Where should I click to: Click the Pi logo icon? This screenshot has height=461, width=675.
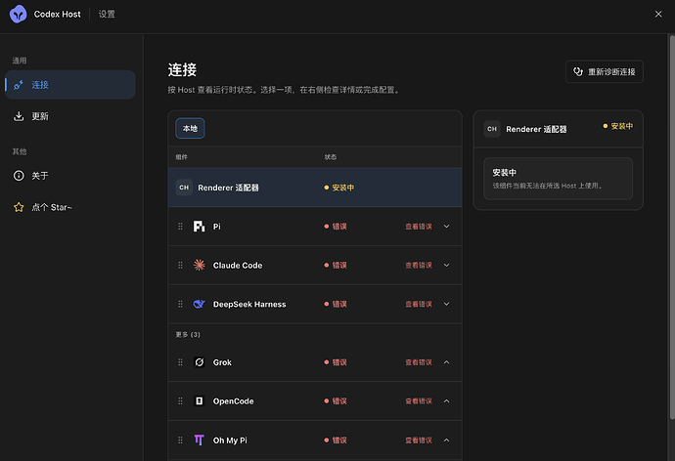(x=199, y=227)
